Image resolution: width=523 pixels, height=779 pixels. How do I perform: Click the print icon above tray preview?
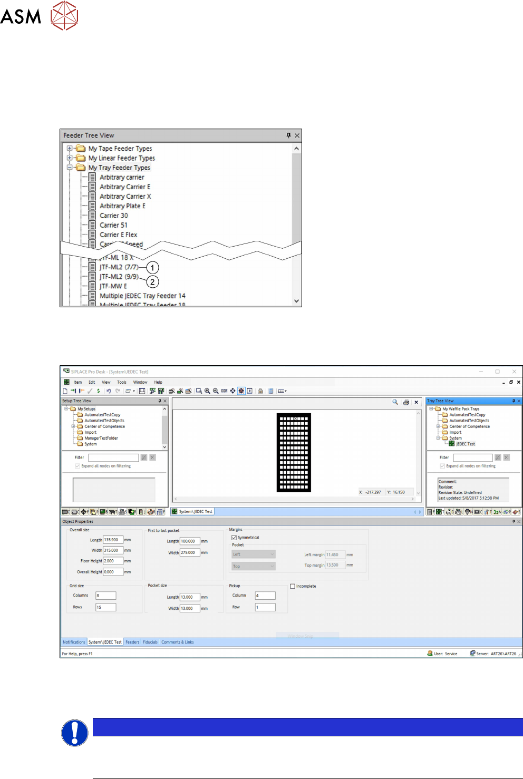406,402
